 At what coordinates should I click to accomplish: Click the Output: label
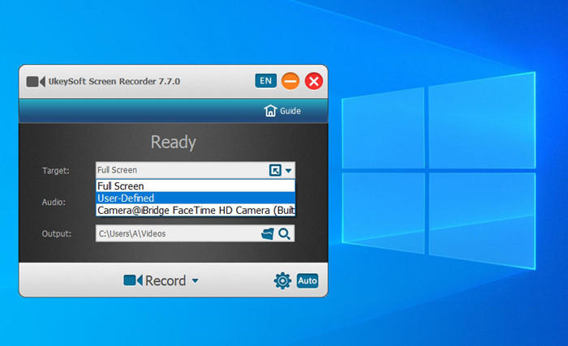point(57,234)
